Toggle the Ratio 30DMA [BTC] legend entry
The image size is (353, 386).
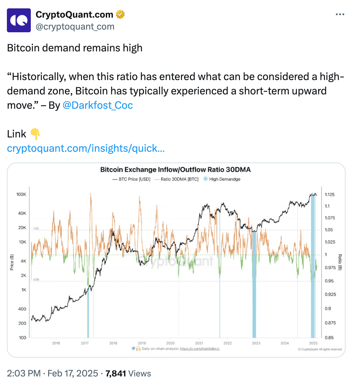[176, 179]
